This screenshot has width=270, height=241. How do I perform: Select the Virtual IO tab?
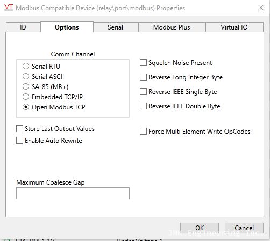pos(234,27)
